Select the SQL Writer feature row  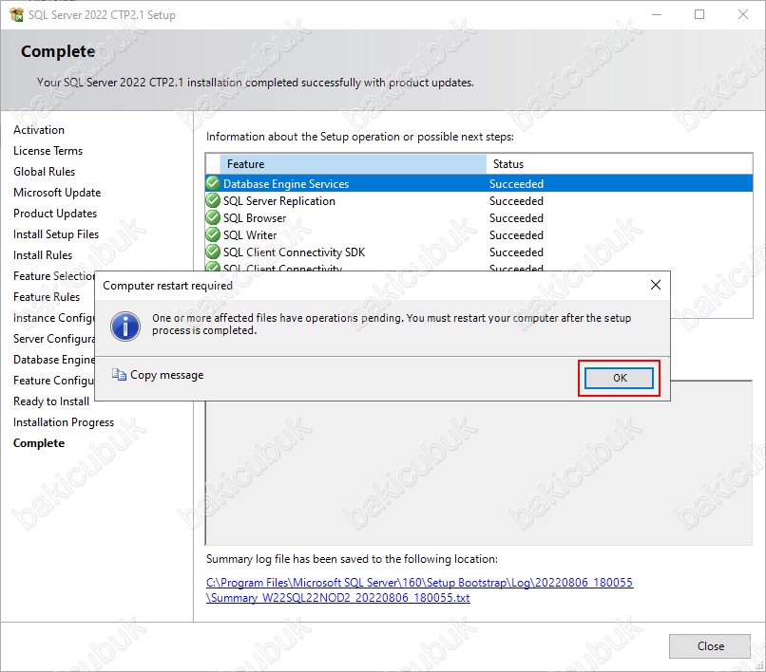(479, 234)
